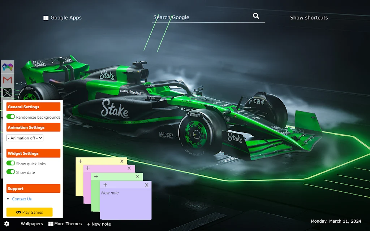Toggle Randomize backgrounds switch
Screen dimensions: 370x231
10,117
